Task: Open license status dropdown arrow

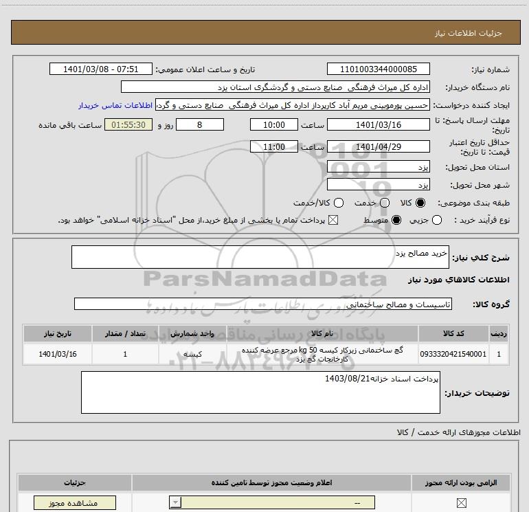Action: click(175, 503)
